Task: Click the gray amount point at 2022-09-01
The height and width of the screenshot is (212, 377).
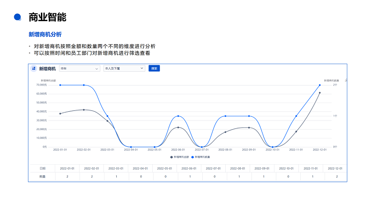Action: click(249, 128)
